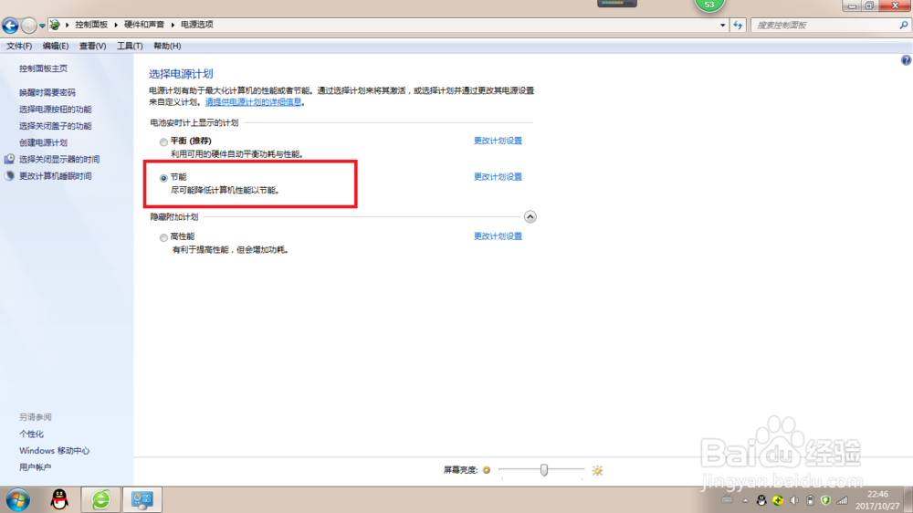The image size is (913, 513).
Task: Select the 平衡 (推荐) power plan
Action: click(163, 141)
